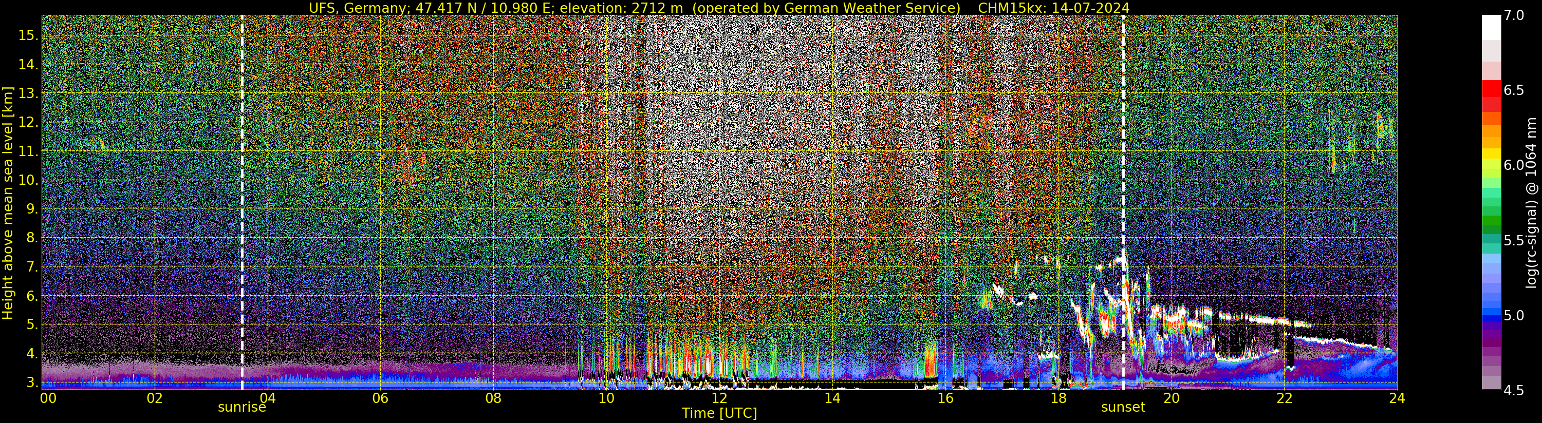This screenshot has width=1542, height=423.
Task: Click the '4.' height axis tick label
Action: click(x=31, y=354)
